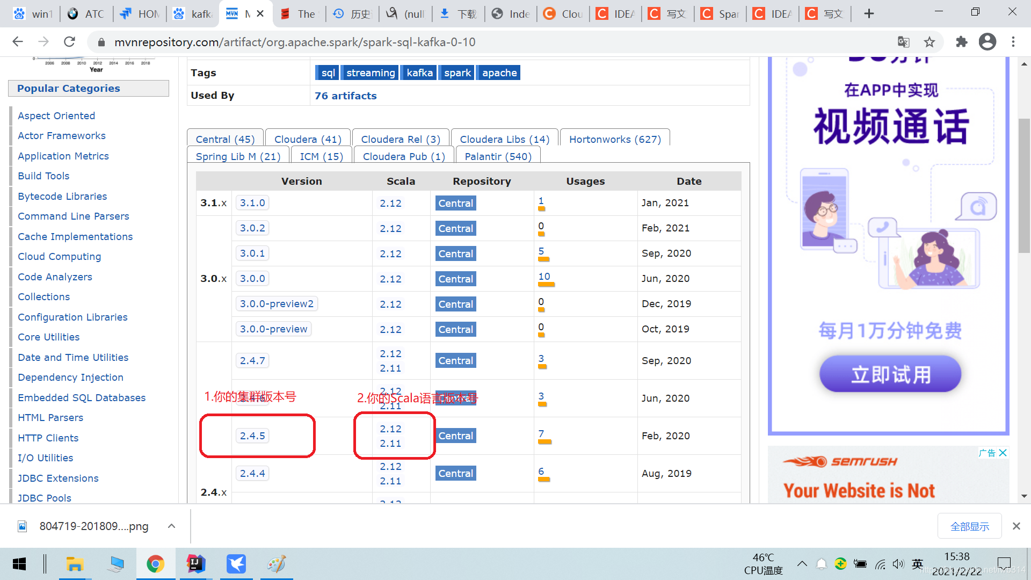
Task: Click Scala 2.11 for version 2.4.5
Action: click(x=390, y=444)
